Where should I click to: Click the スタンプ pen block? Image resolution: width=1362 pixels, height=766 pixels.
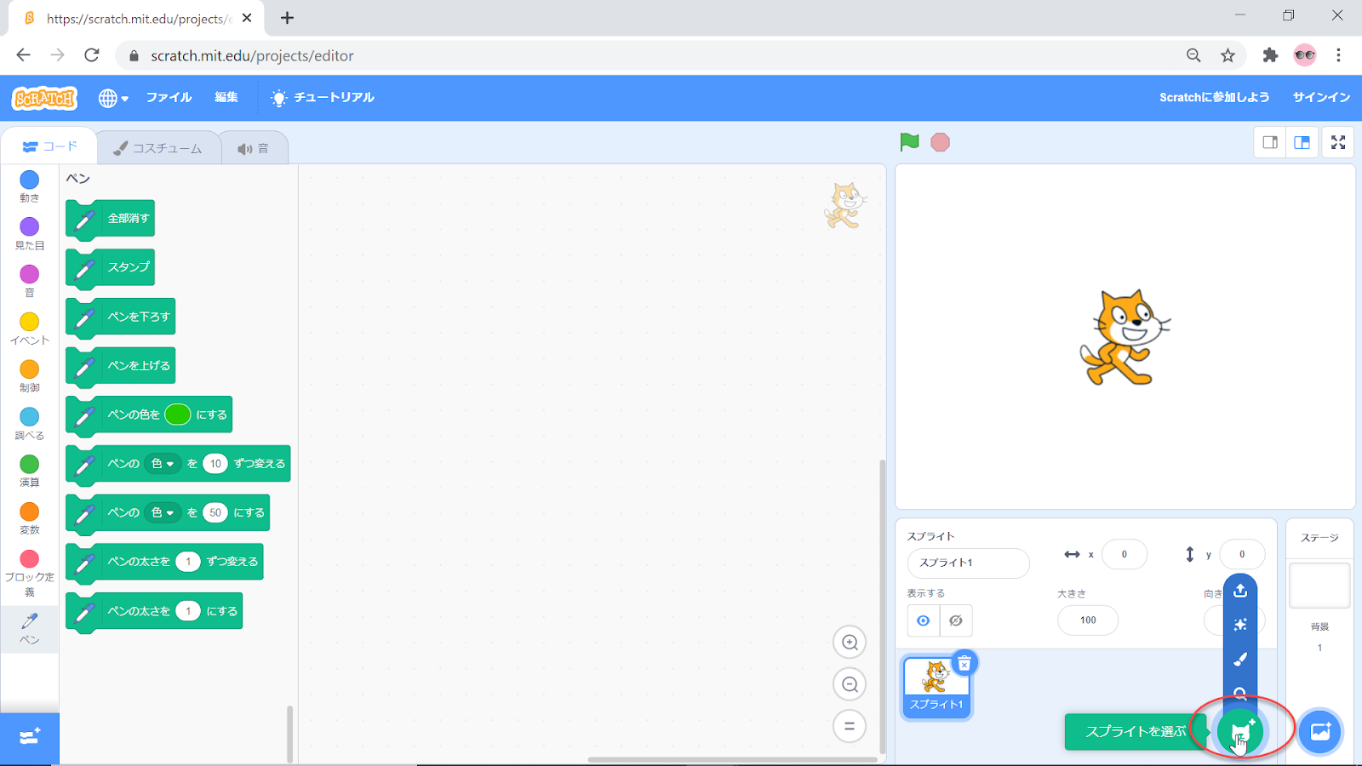(110, 268)
